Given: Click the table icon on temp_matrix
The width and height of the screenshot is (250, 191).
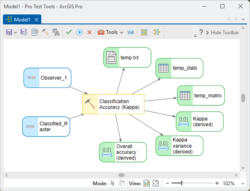Looking at the screenshot, I should click(x=185, y=96).
